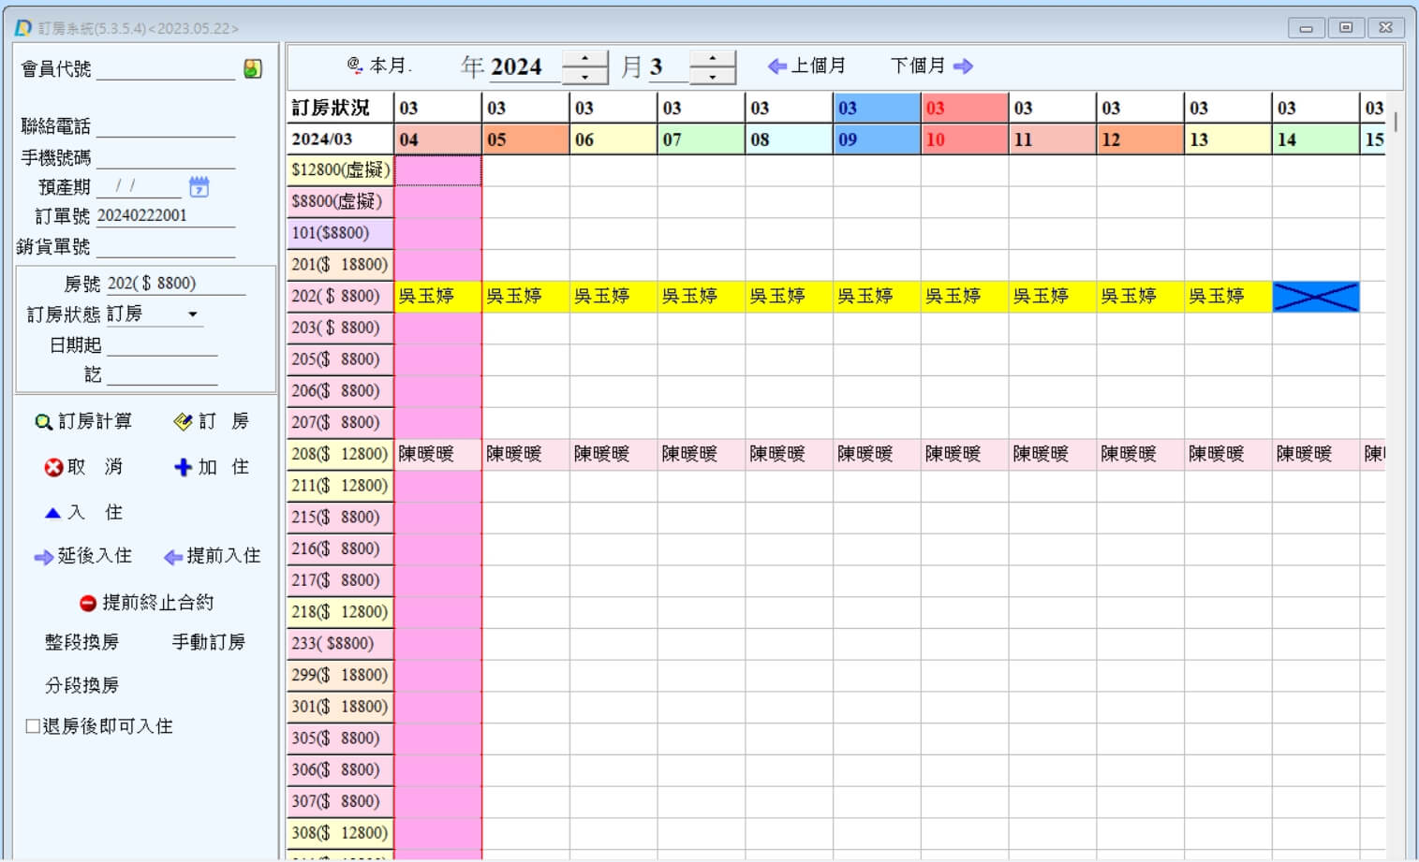Jump to current month via 本月

(x=379, y=66)
